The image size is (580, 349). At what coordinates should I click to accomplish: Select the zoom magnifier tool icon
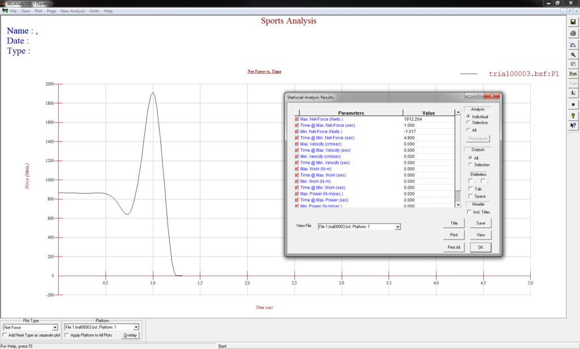click(573, 54)
